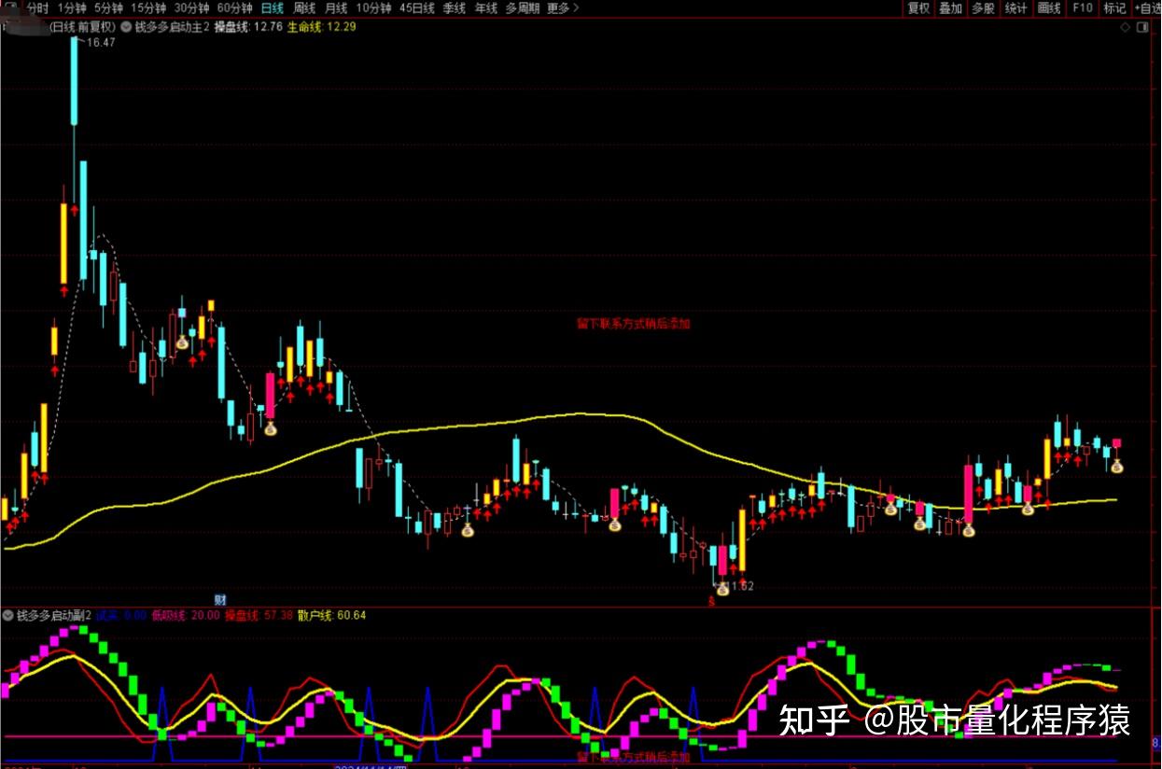Select the 1分钟 period tab

pos(72,7)
